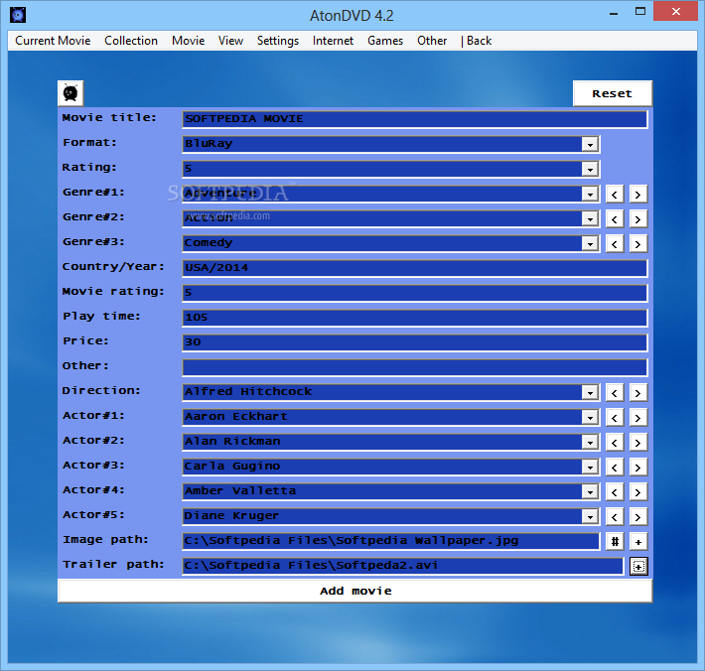Click previous arrow for Genre#2
Image resolution: width=705 pixels, height=671 pixels.
[615, 219]
